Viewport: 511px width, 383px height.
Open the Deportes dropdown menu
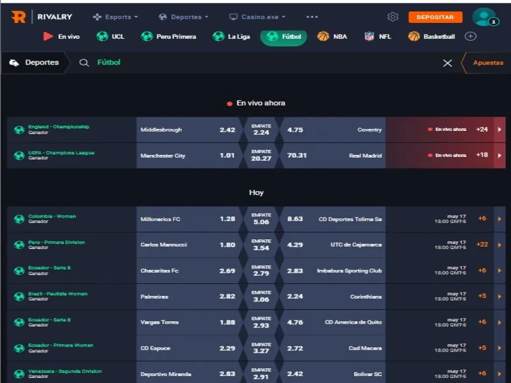coord(183,17)
